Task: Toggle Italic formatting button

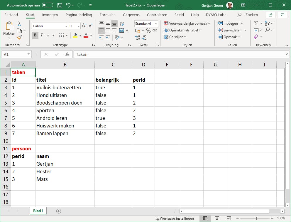Action: (42, 35)
